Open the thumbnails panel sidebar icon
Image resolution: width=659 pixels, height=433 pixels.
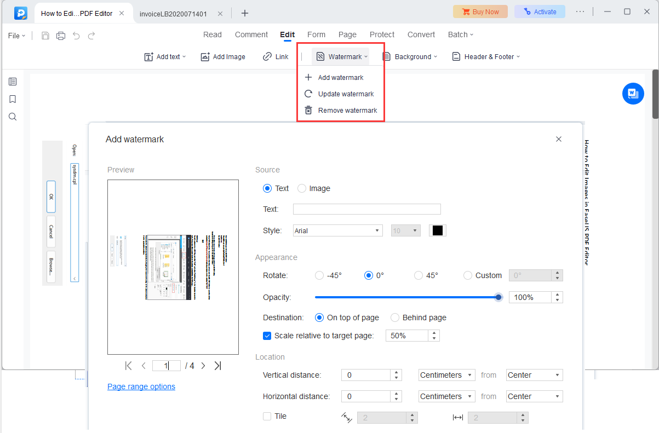13,82
